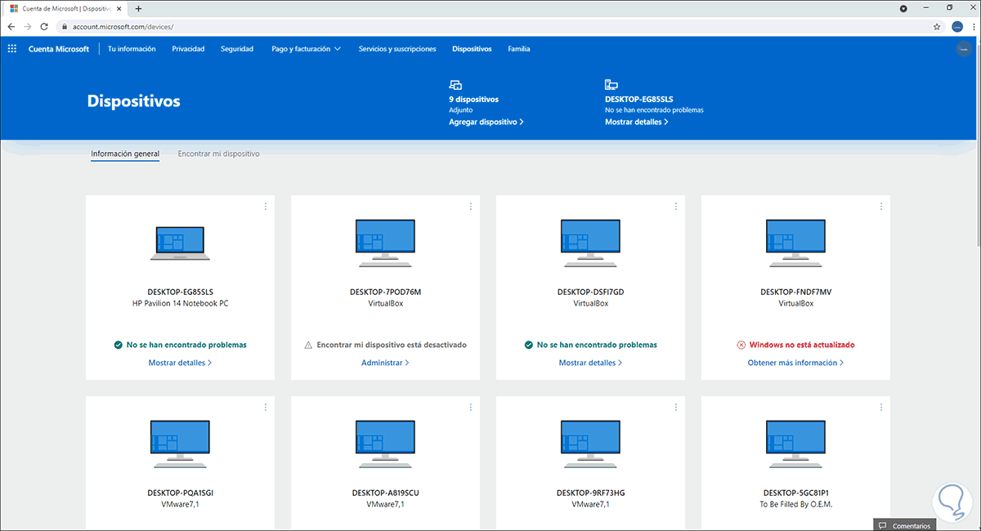Screen dimensions: 981x531
Task: Open options menu for DESKTOP-A819SCU card
Action: coord(470,407)
